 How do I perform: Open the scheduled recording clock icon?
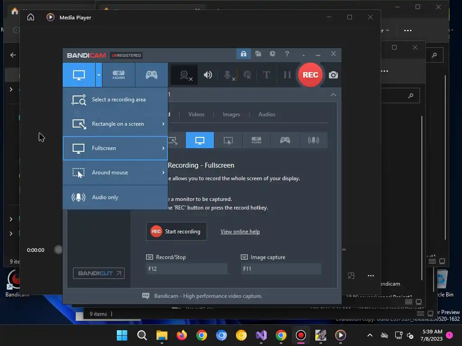coord(273,54)
